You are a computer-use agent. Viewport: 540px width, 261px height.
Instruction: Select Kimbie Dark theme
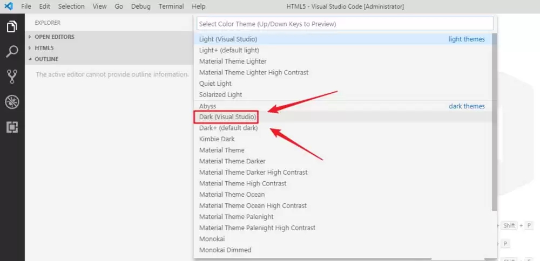[343, 139]
